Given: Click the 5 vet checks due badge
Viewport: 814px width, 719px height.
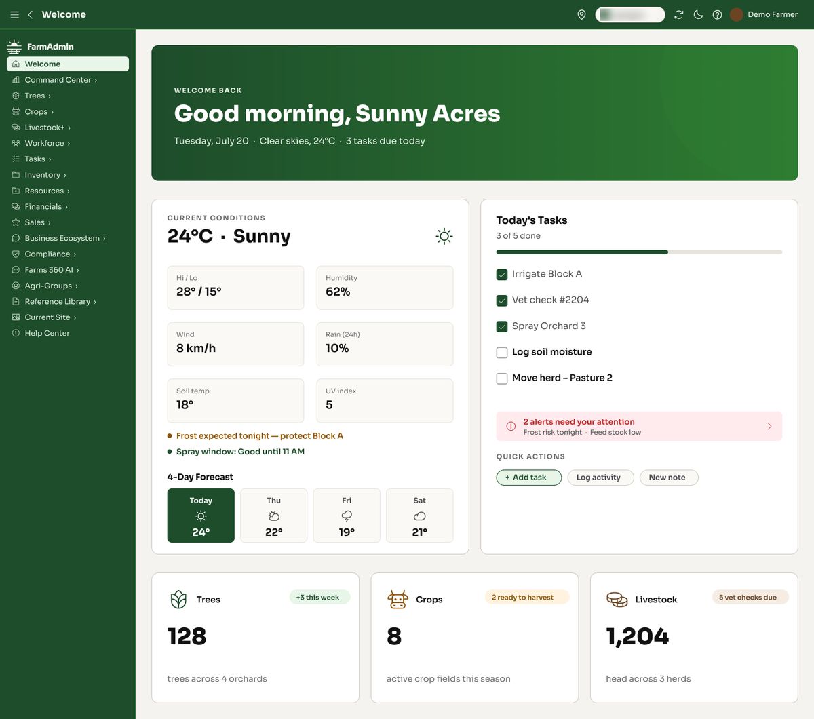Looking at the screenshot, I should click(x=750, y=597).
